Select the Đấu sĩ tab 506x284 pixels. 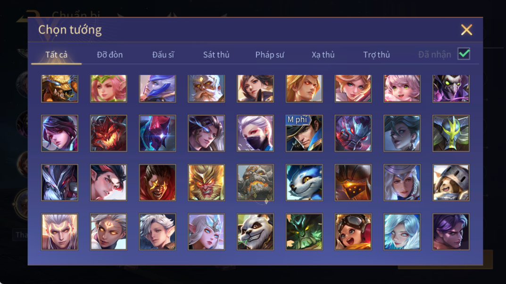coord(163,55)
